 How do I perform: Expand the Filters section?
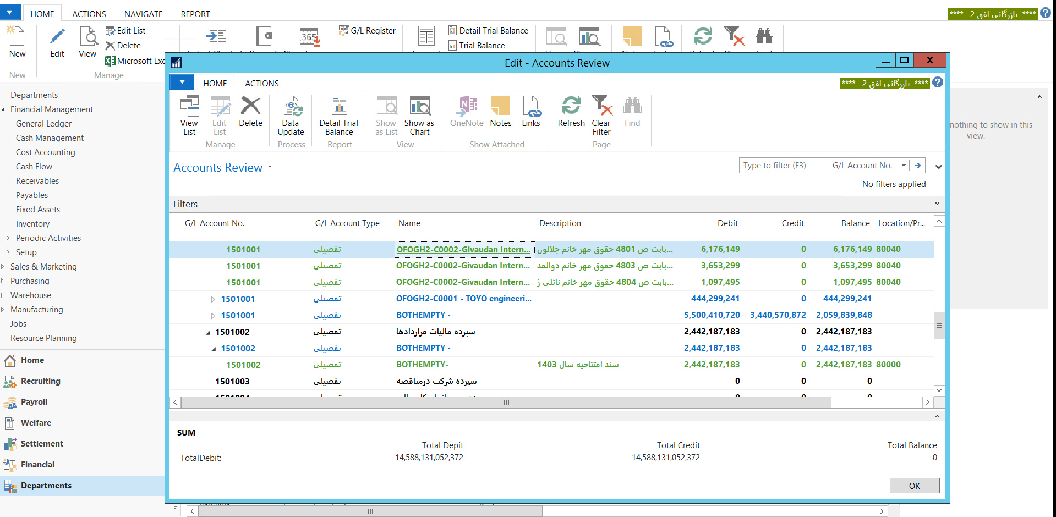pyautogui.click(x=937, y=204)
